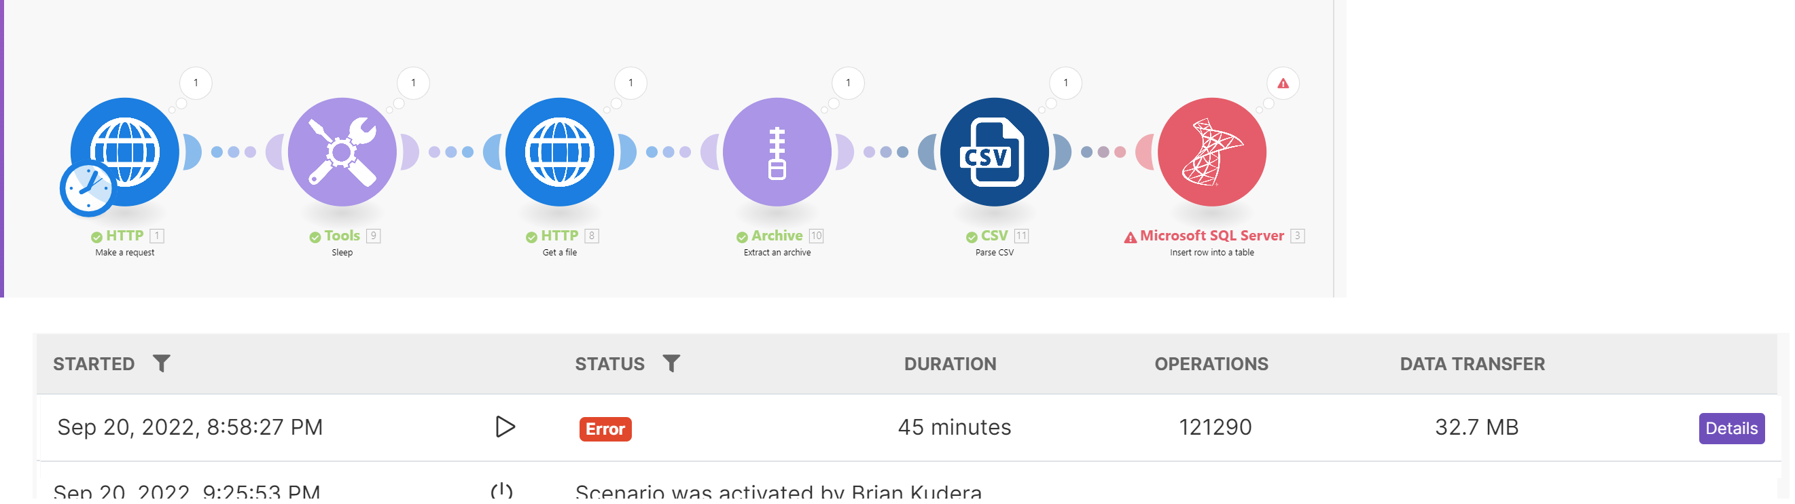The image size is (1795, 504).
Task: Click the red Error status badge
Action: (x=605, y=429)
